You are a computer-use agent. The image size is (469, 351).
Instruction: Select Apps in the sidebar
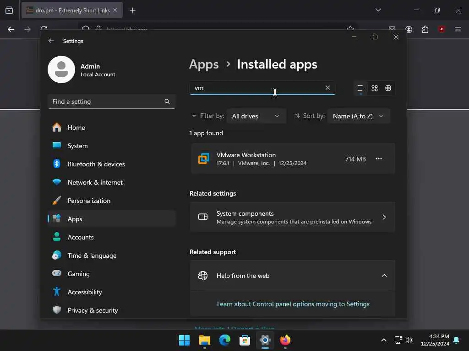click(111, 219)
